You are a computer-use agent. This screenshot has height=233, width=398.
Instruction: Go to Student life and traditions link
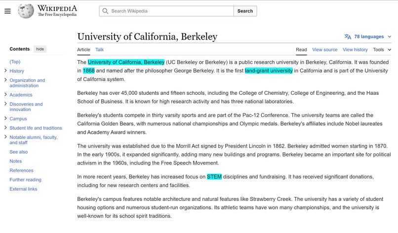[36, 128]
